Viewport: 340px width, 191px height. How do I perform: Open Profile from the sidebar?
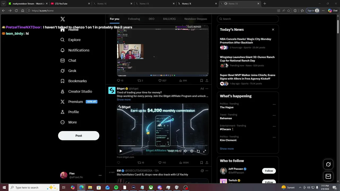tap(70, 112)
